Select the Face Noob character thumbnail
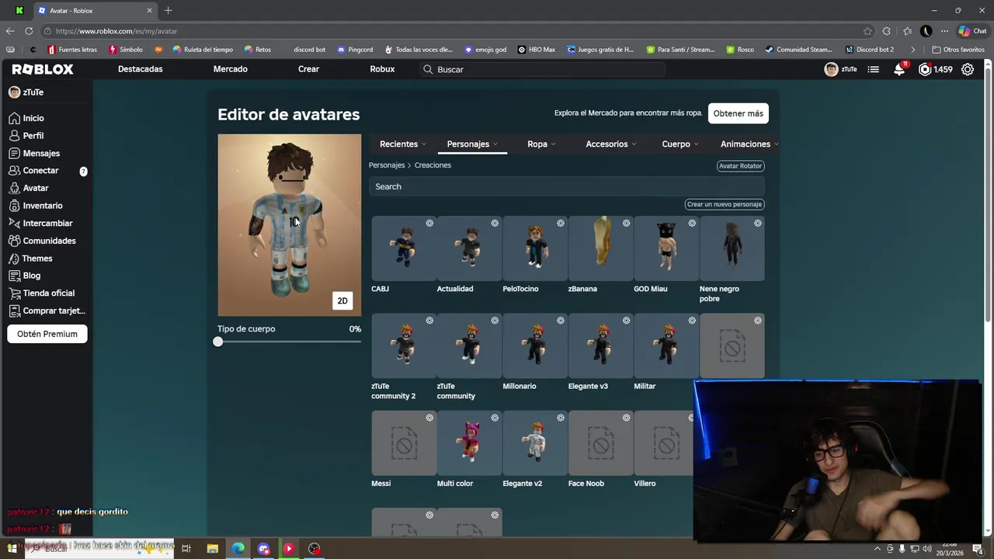Screen dimensions: 994x559 pyautogui.click(x=601, y=443)
